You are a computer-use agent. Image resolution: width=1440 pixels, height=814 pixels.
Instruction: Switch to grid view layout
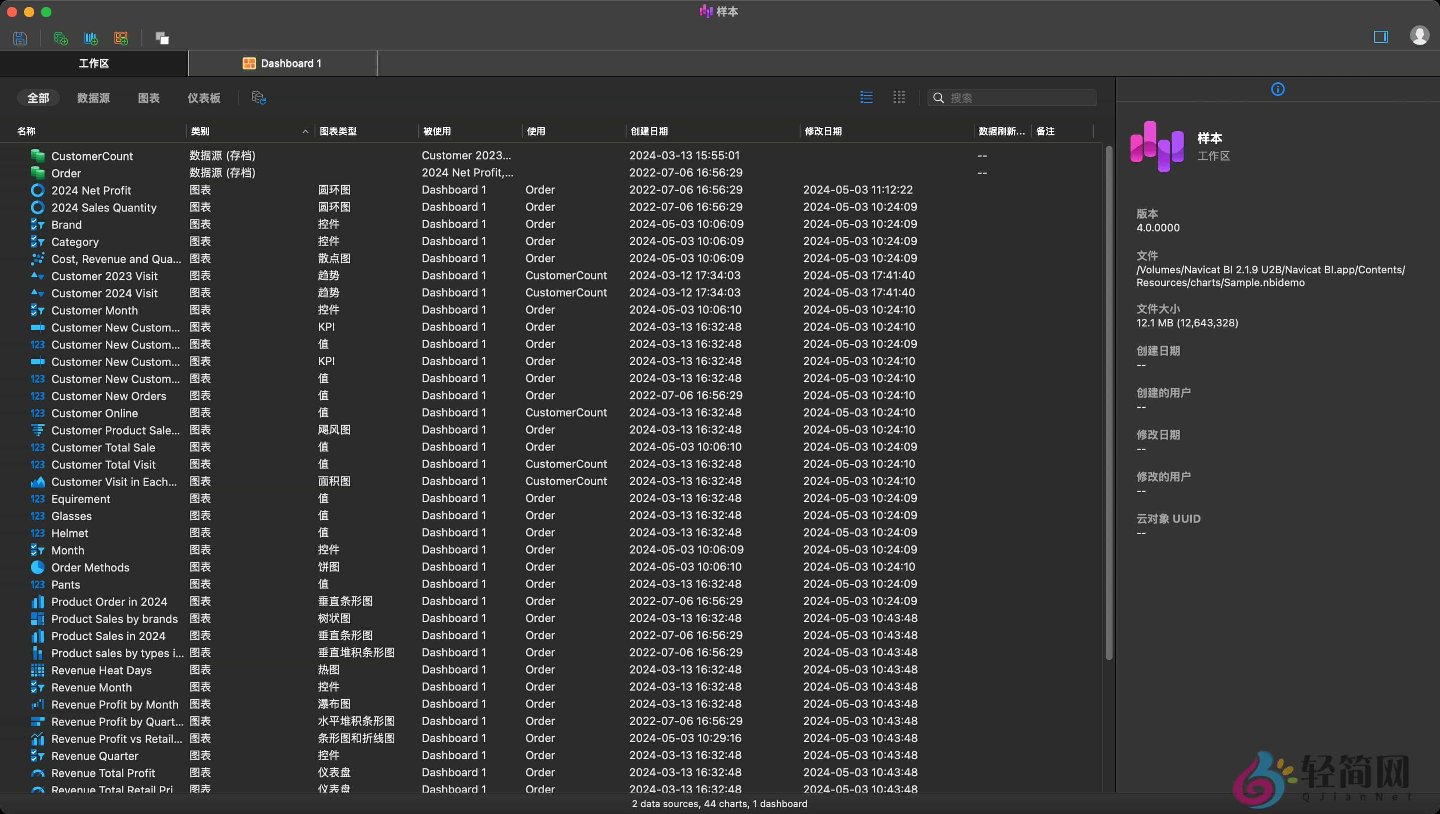(x=899, y=97)
